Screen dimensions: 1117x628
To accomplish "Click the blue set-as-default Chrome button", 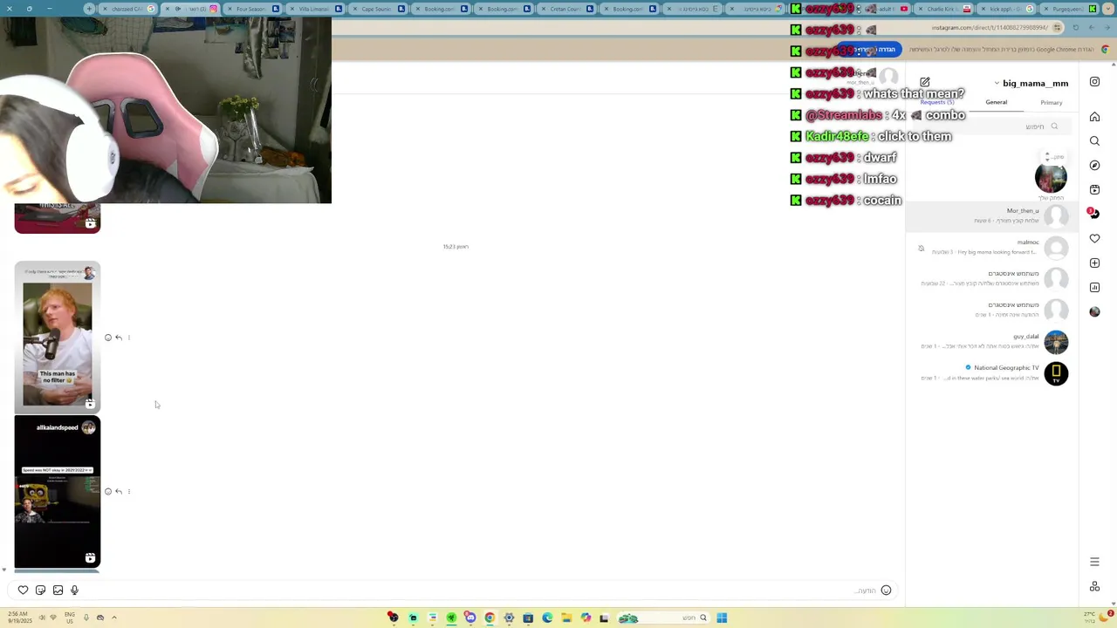I will click(869, 50).
